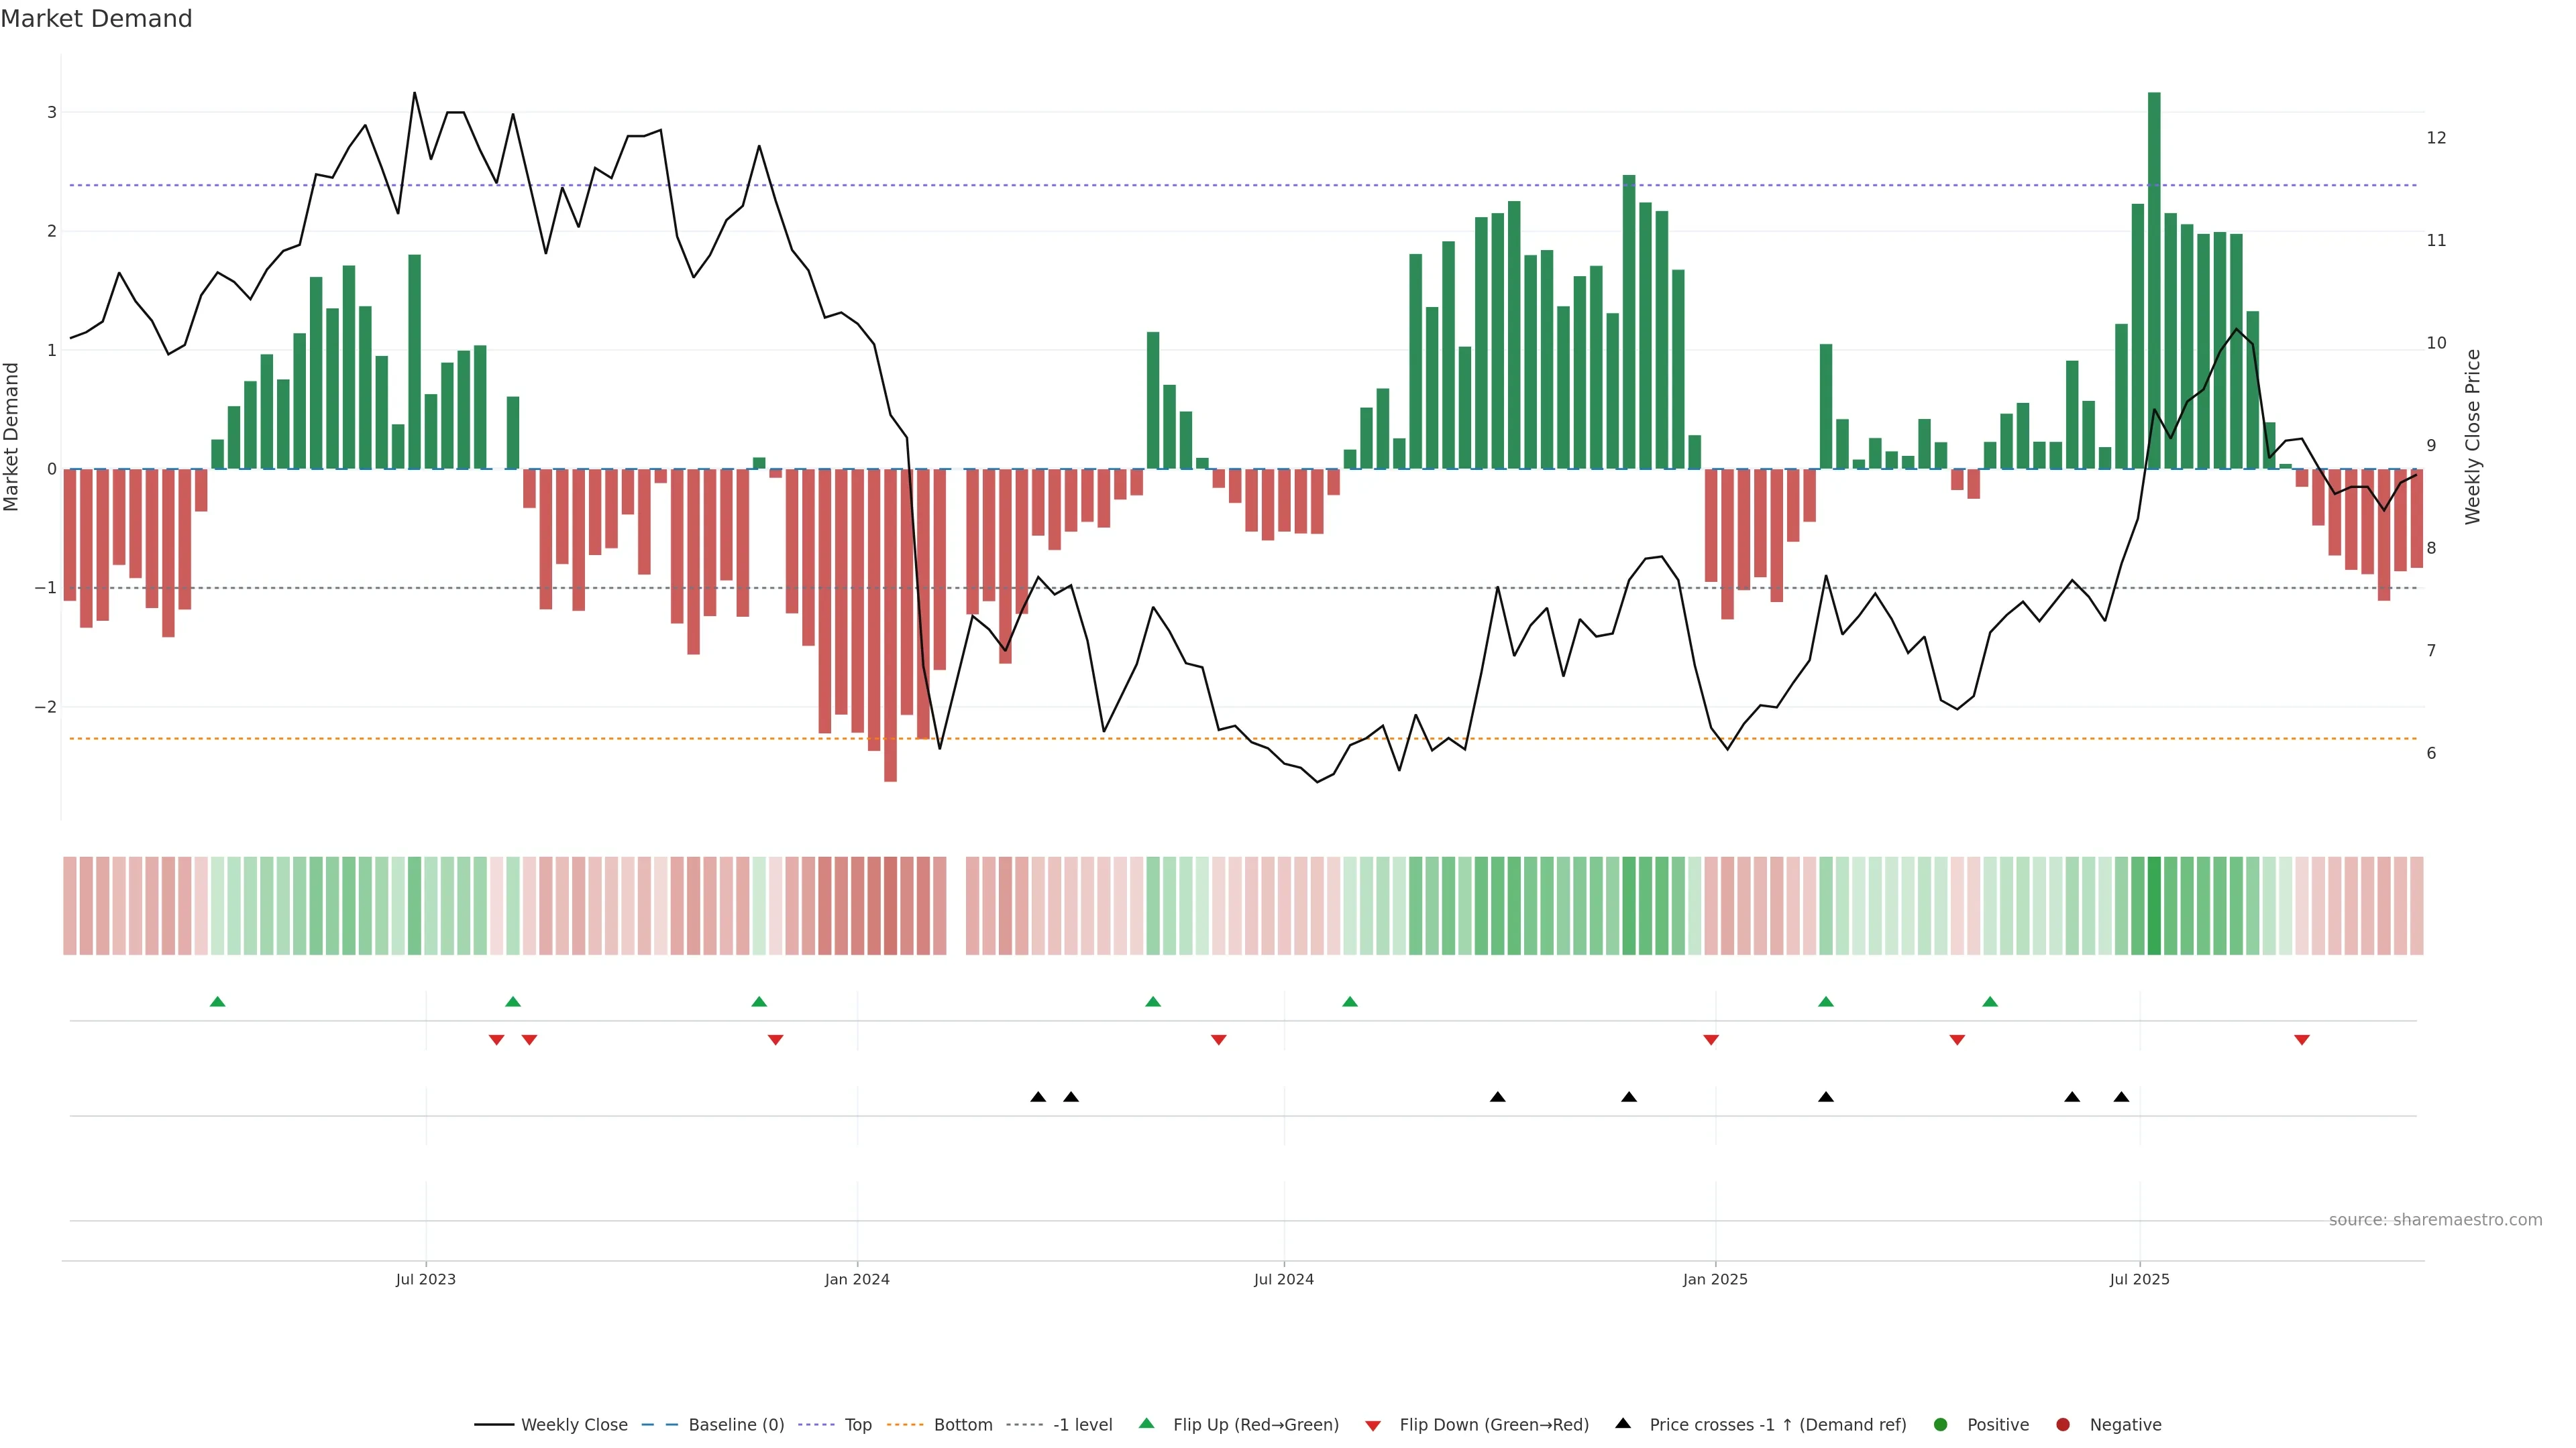
Task: Click the darkest green heat strip cell
Action: 2154,906
